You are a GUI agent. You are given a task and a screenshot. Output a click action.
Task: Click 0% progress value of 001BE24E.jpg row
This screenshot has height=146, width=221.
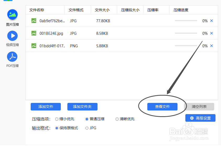pyautogui.click(x=205, y=33)
